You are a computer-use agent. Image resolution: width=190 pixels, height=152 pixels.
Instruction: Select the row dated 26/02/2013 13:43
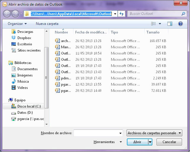click(x=110, y=72)
